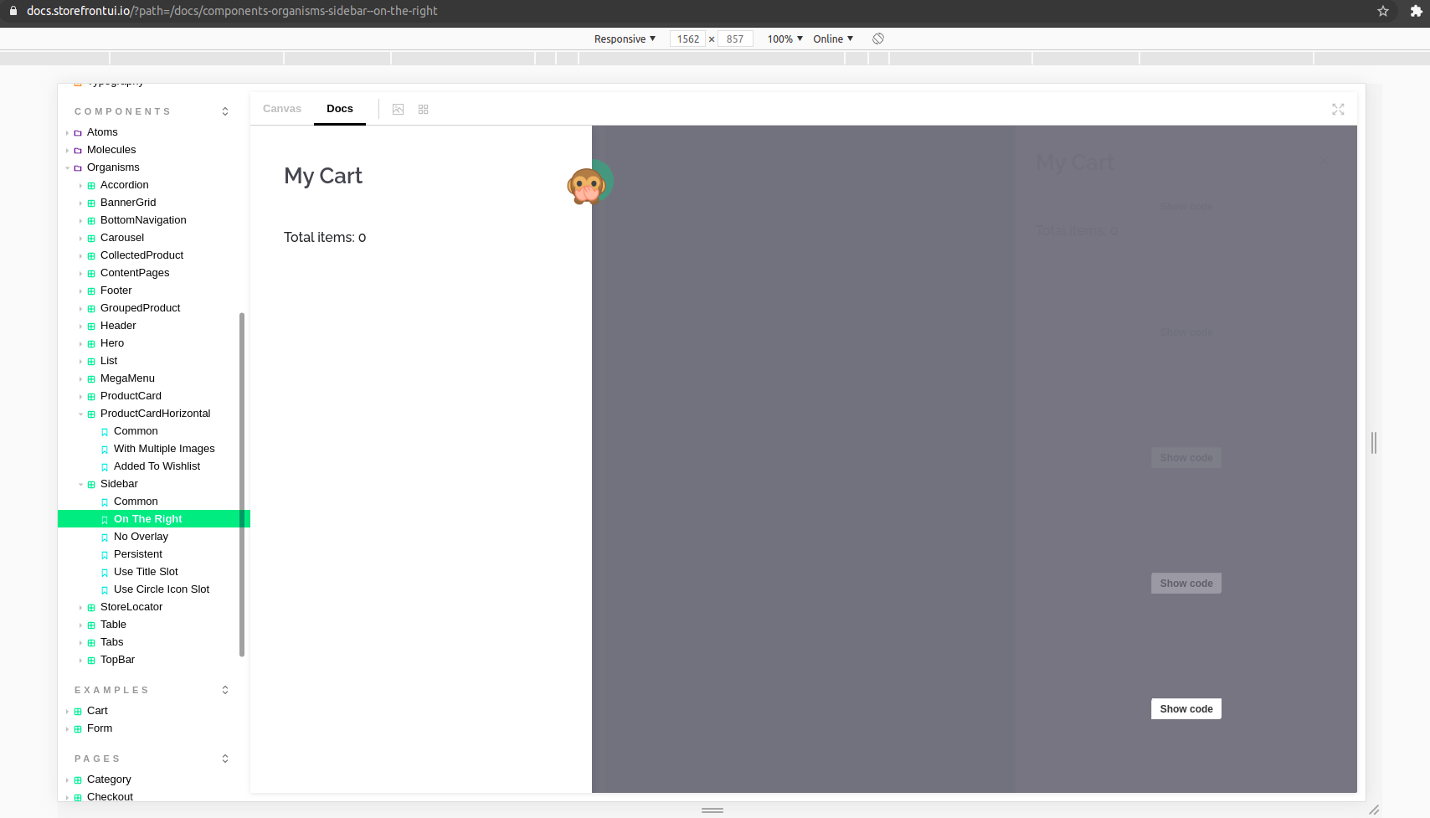Switch to the Canvas tab
1430x818 pixels.
(282, 108)
